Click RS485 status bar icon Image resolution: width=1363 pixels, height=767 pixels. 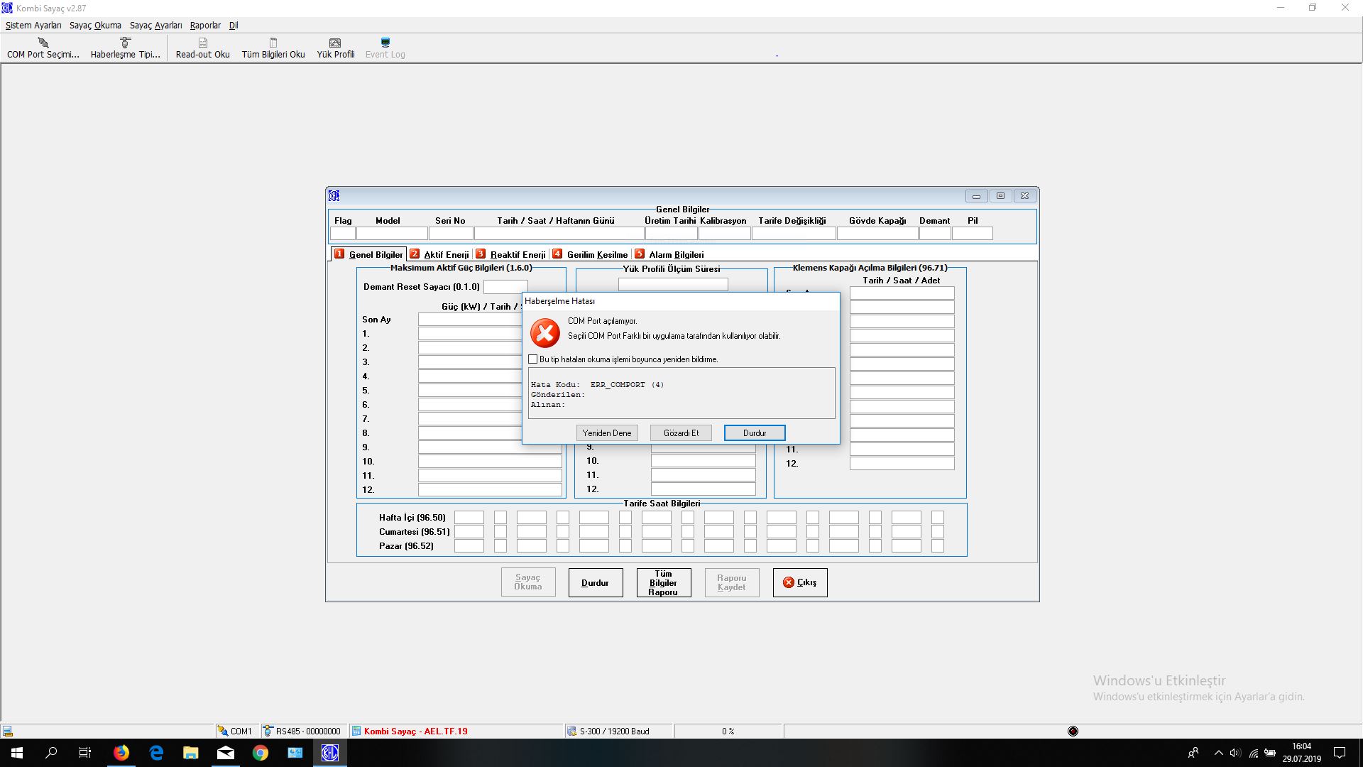pos(268,731)
